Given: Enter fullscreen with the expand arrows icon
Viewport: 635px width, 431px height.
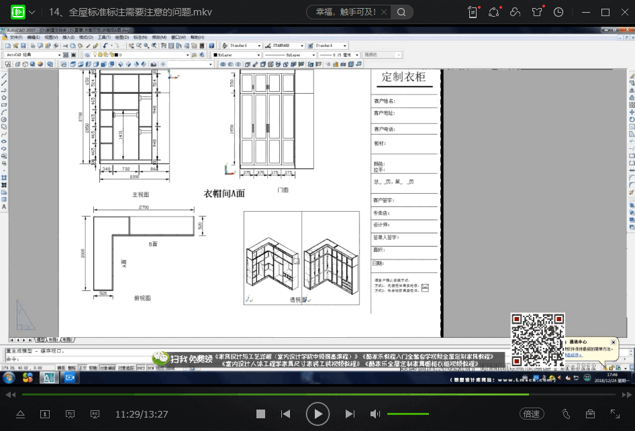Looking at the screenshot, I should tap(615, 414).
